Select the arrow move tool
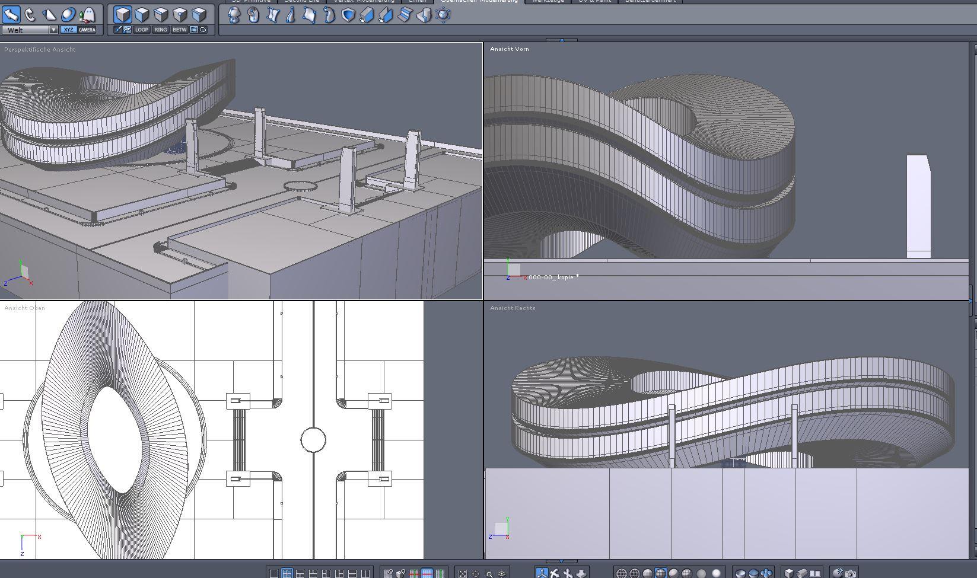 tap(11, 14)
